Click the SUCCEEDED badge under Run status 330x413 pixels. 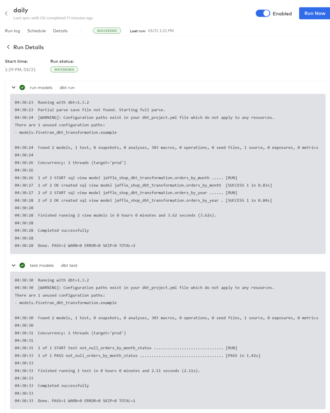click(x=64, y=69)
